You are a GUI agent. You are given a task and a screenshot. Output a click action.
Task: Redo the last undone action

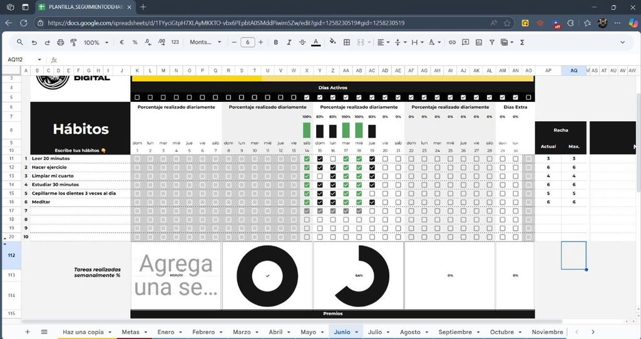click(x=47, y=42)
